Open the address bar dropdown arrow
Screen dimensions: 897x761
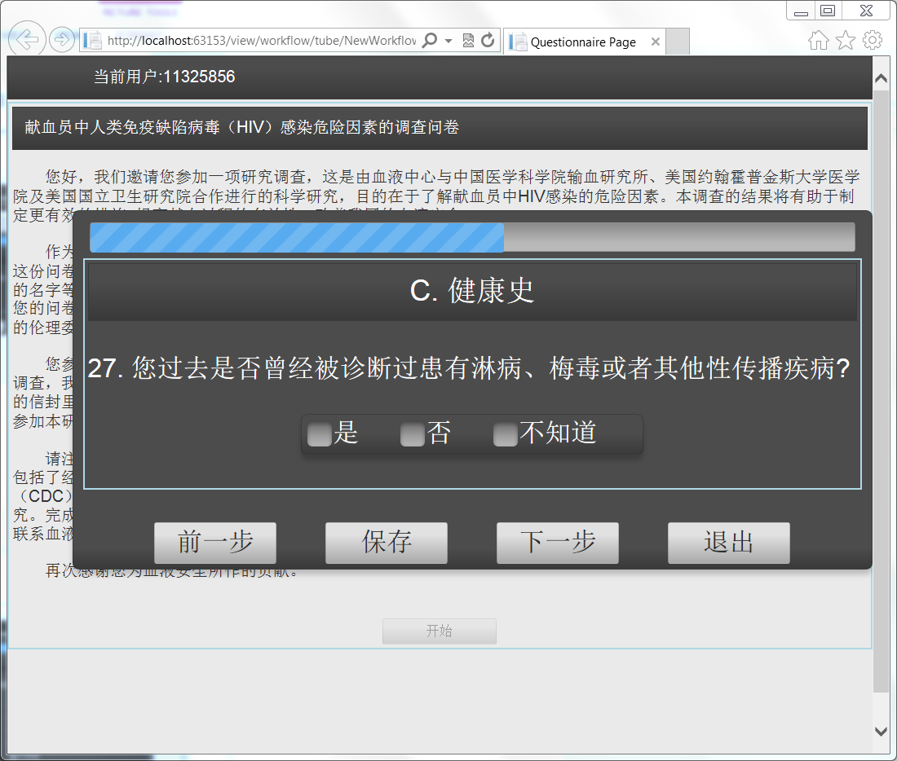click(x=448, y=41)
